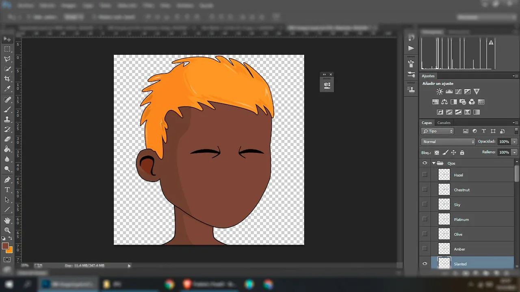Select the Crop tool
Image resolution: width=520 pixels, height=292 pixels.
[7, 79]
